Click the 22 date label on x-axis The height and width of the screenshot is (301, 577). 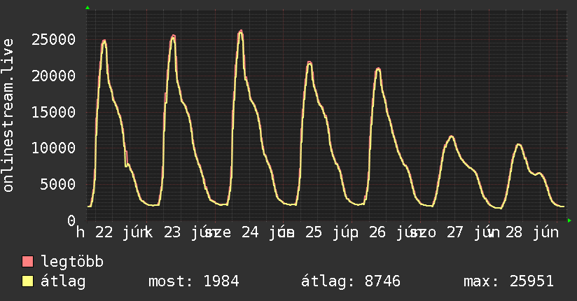click(x=104, y=232)
